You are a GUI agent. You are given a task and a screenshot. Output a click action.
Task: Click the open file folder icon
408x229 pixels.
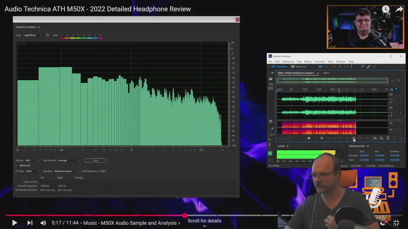(x=271, y=79)
